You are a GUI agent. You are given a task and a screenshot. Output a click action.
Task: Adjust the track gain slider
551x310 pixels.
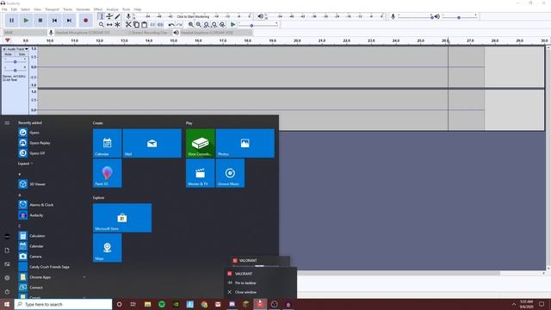coord(15,62)
